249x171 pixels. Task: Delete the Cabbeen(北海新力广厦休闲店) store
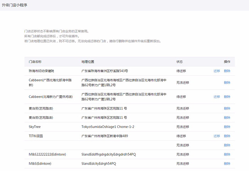227,97
